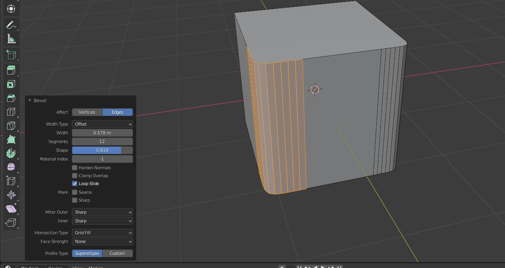Enable the Harden Normals checkbox
Screen dimensions: 505x268
pyautogui.click(x=75, y=168)
